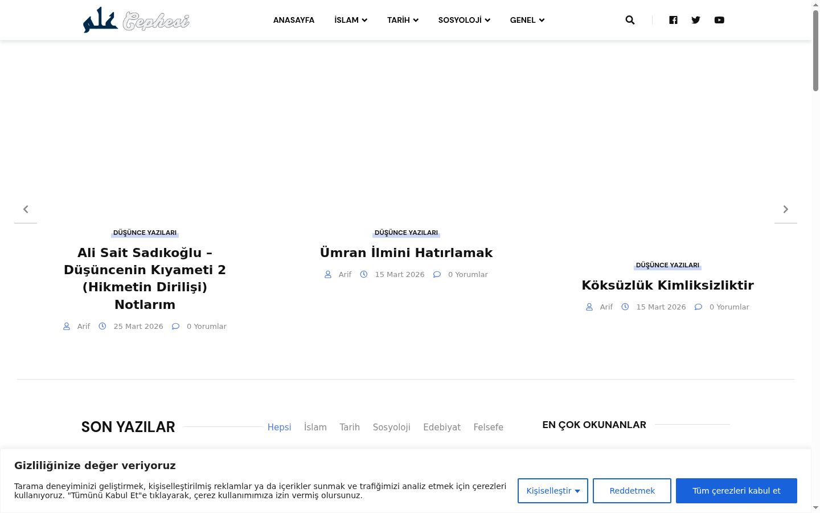Click 0 Yorumlar under Ümran İlmini Hatırlamak
The height and width of the screenshot is (513, 820).
click(x=468, y=274)
